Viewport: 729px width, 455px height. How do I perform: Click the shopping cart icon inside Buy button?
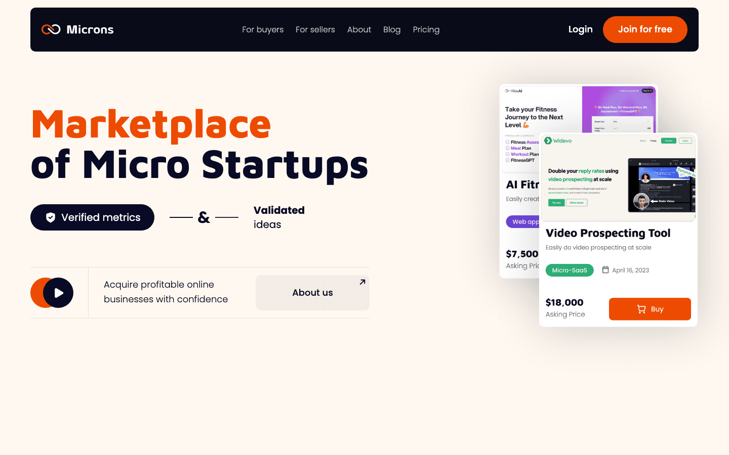pos(641,309)
